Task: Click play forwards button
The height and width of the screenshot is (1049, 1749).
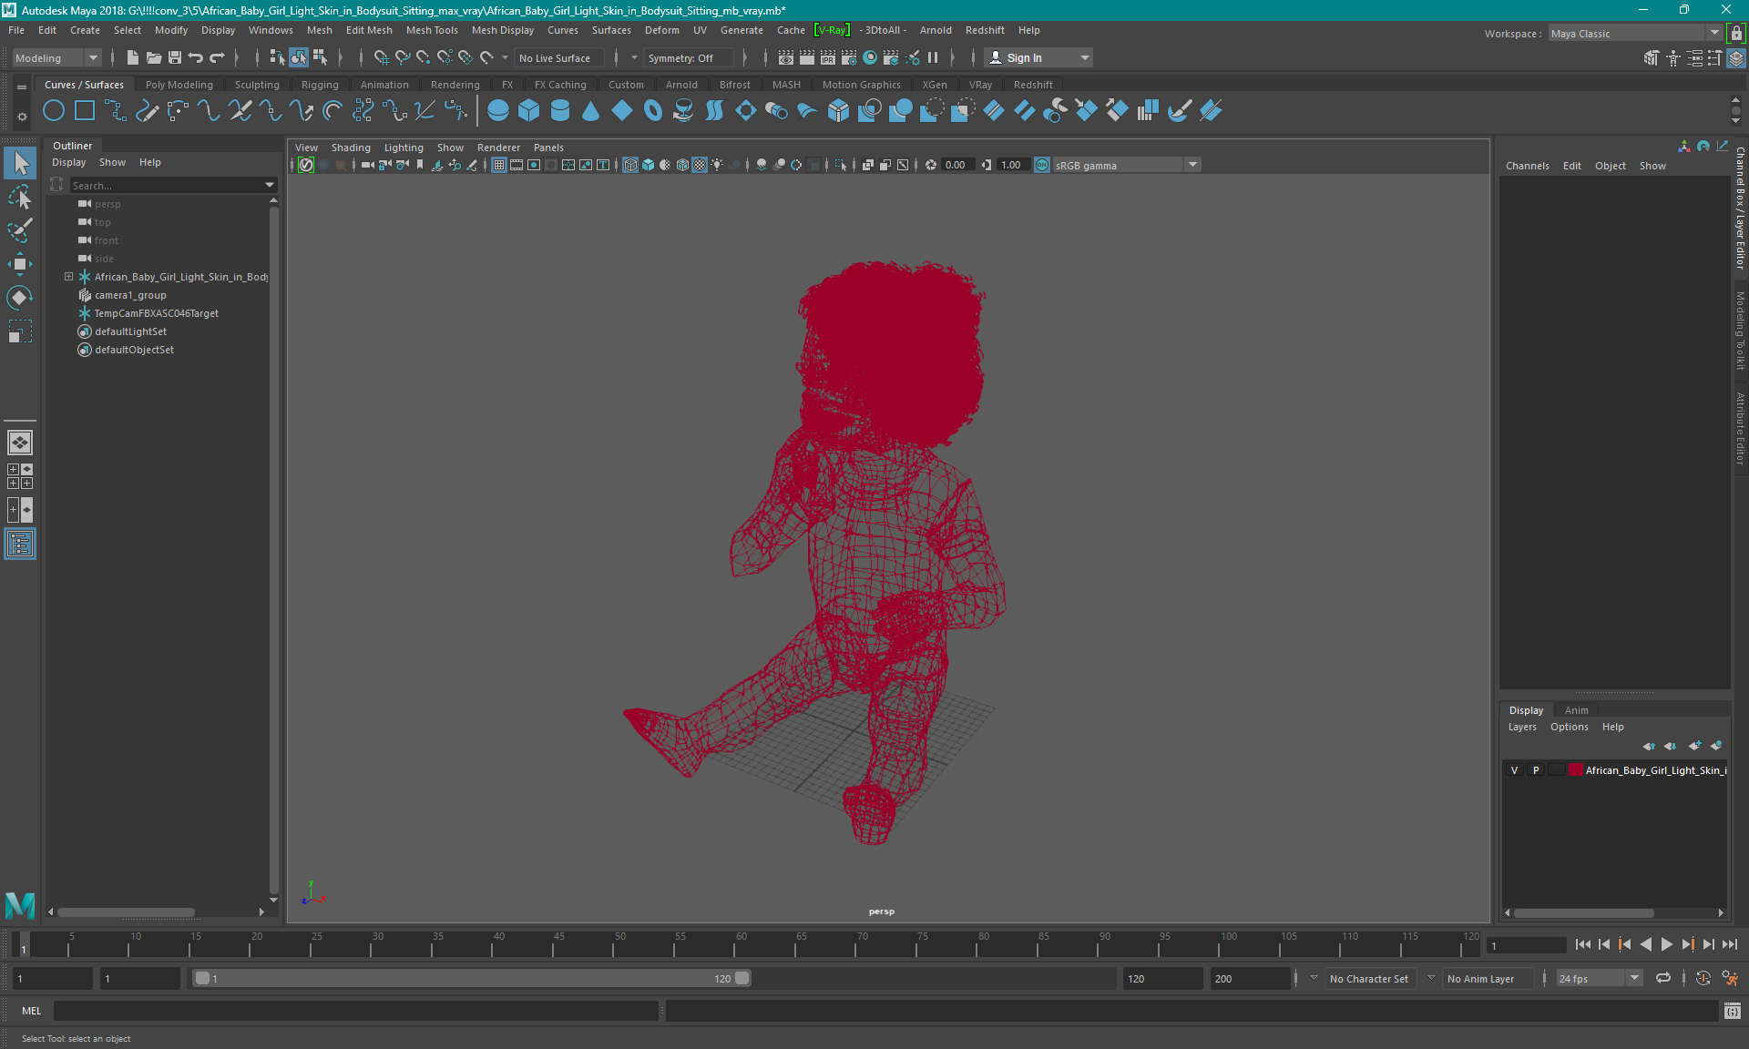Action: click(1666, 944)
